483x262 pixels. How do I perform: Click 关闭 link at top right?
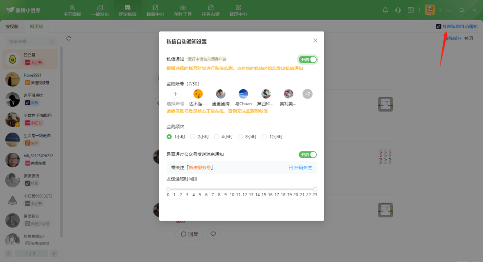coord(469,39)
